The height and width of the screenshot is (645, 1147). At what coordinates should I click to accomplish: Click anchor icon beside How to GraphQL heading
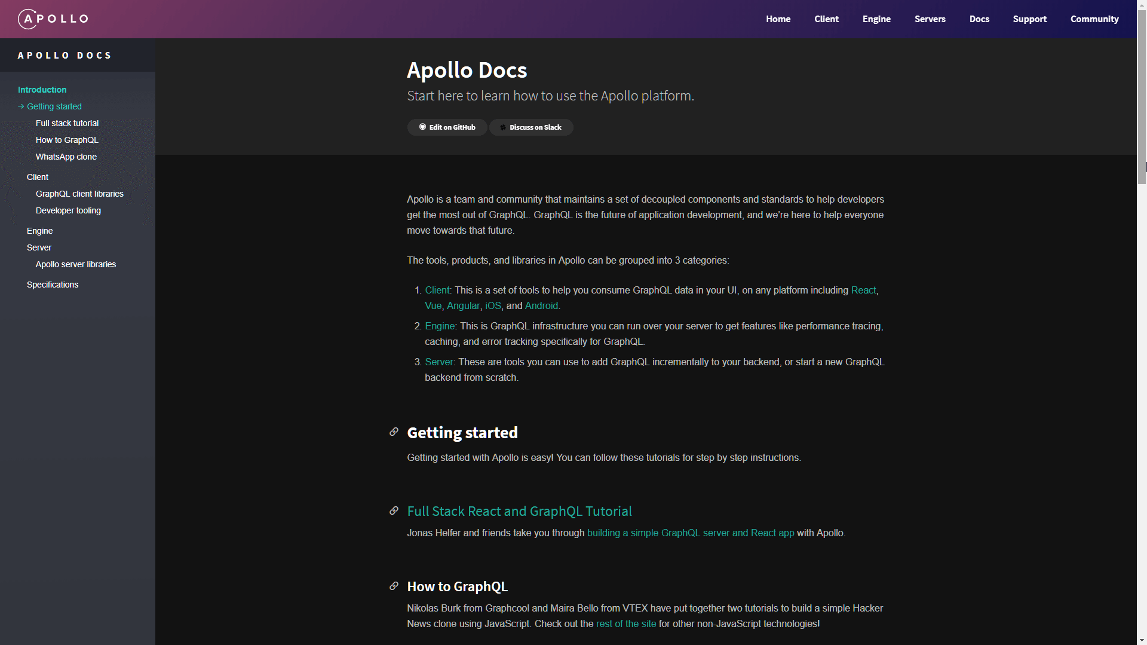394,586
